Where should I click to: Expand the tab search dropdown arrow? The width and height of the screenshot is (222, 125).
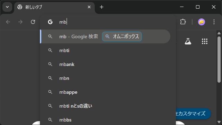7,7
